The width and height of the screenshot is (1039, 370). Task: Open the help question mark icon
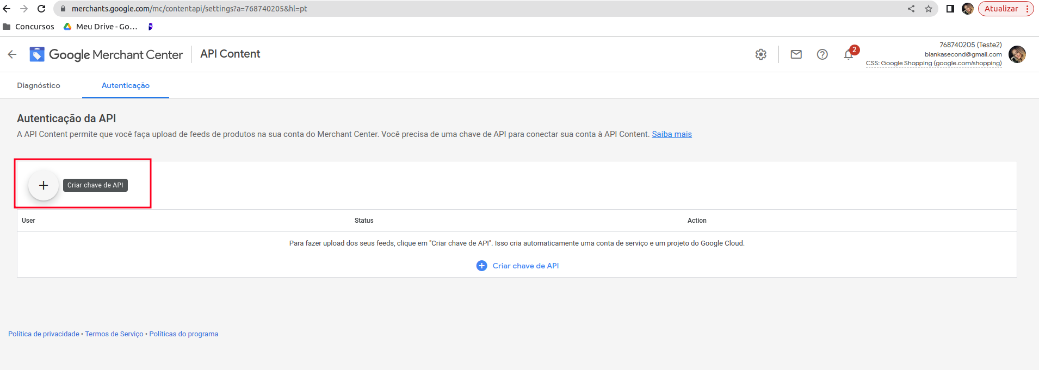[x=822, y=54]
